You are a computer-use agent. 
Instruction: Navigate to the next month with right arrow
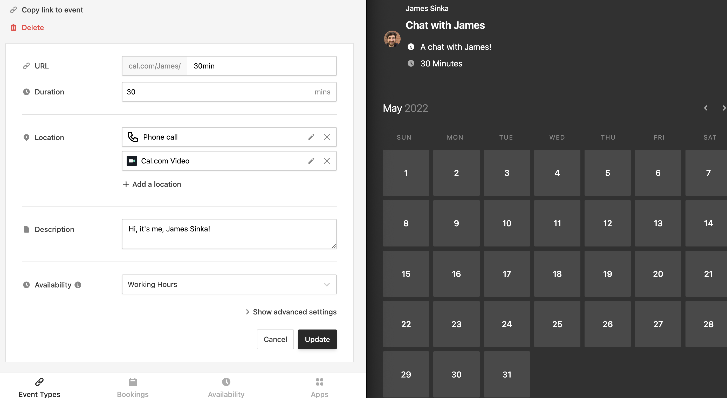pos(724,108)
